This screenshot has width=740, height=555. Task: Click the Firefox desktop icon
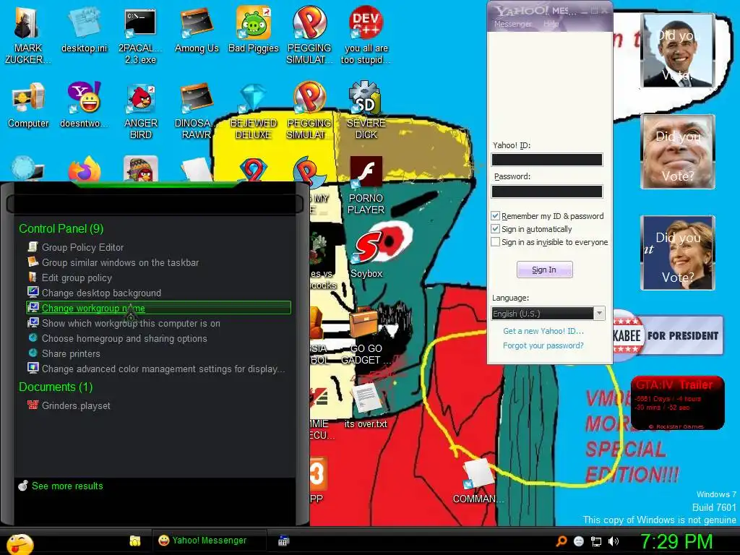pyautogui.click(x=84, y=170)
